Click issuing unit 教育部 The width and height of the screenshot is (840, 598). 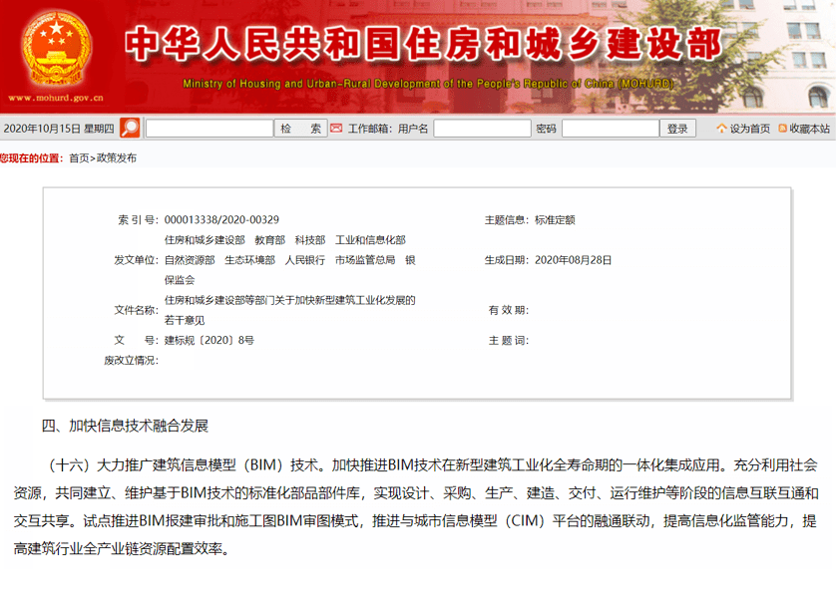click(270, 240)
